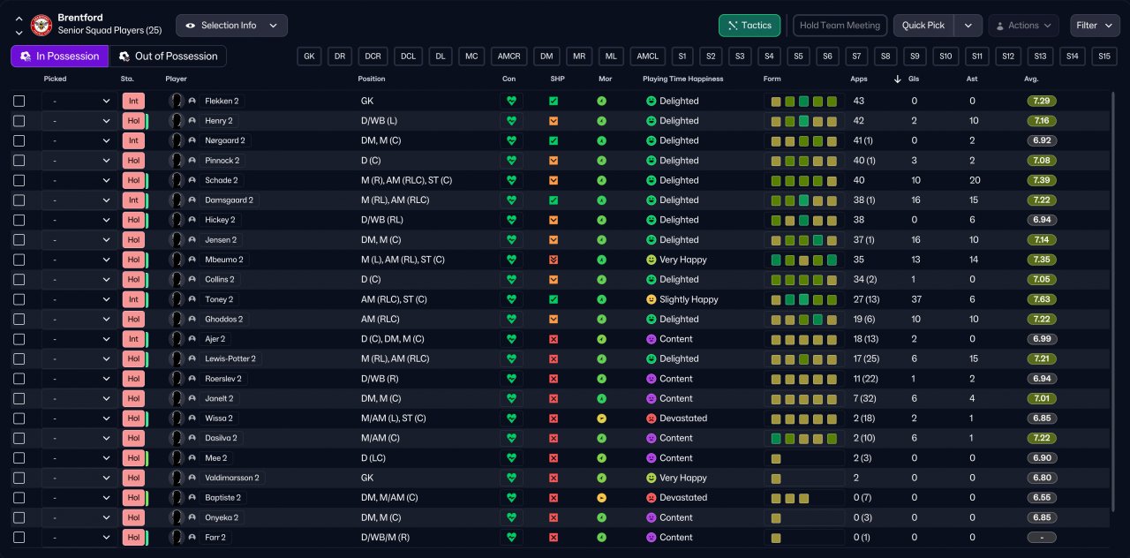Viewport: 1130px width, 558px height.
Task: Tick the checkbox for Flekken
Action: (19, 102)
